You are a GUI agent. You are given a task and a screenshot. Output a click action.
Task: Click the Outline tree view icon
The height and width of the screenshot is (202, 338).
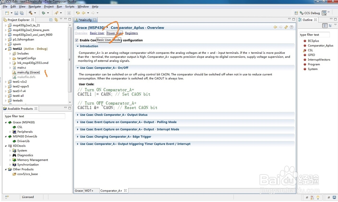click(x=330, y=26)
